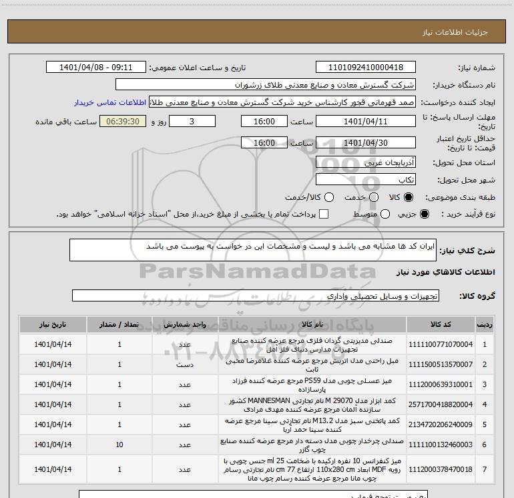Click product code 1111100132460003
The height and width of the screenshot is (498, 514).
point(441,445)
